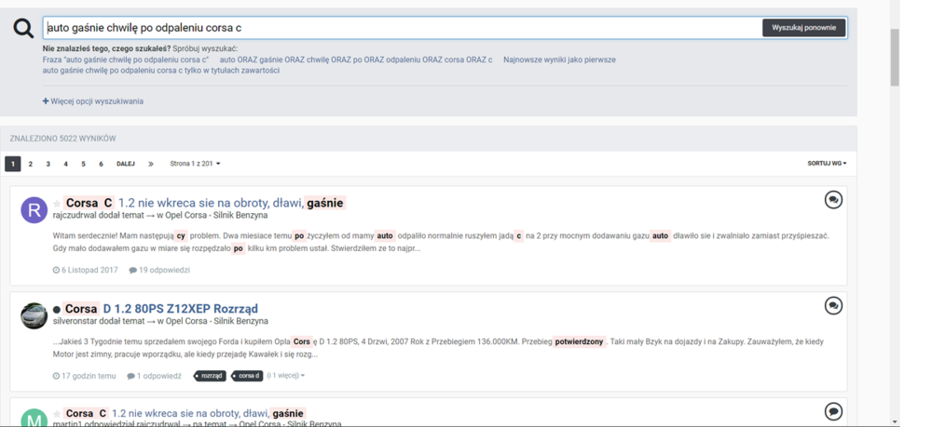Click the comment bubble icon on third result
Image resolution: width=932 pixels, height=427 pixels.
coord(833,411)
